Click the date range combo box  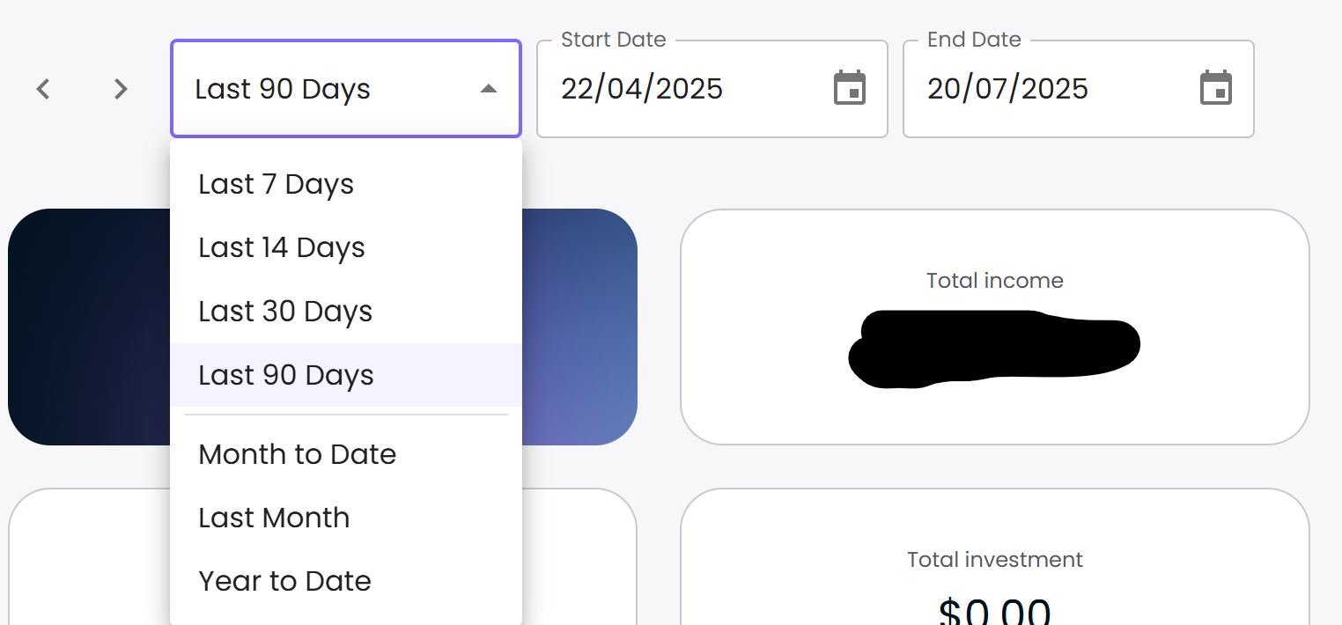[x=346, y=89]
